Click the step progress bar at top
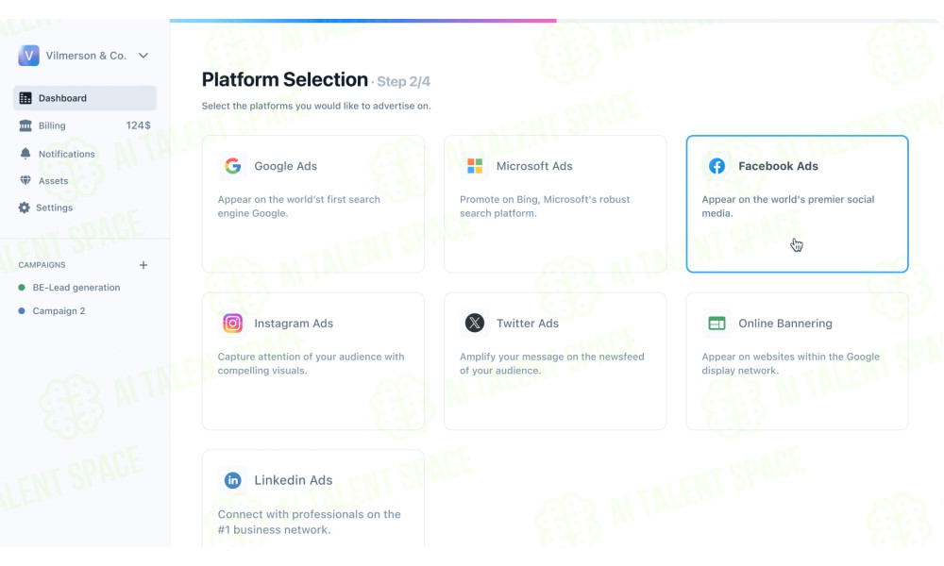944x566 pixels. (554, 21)
